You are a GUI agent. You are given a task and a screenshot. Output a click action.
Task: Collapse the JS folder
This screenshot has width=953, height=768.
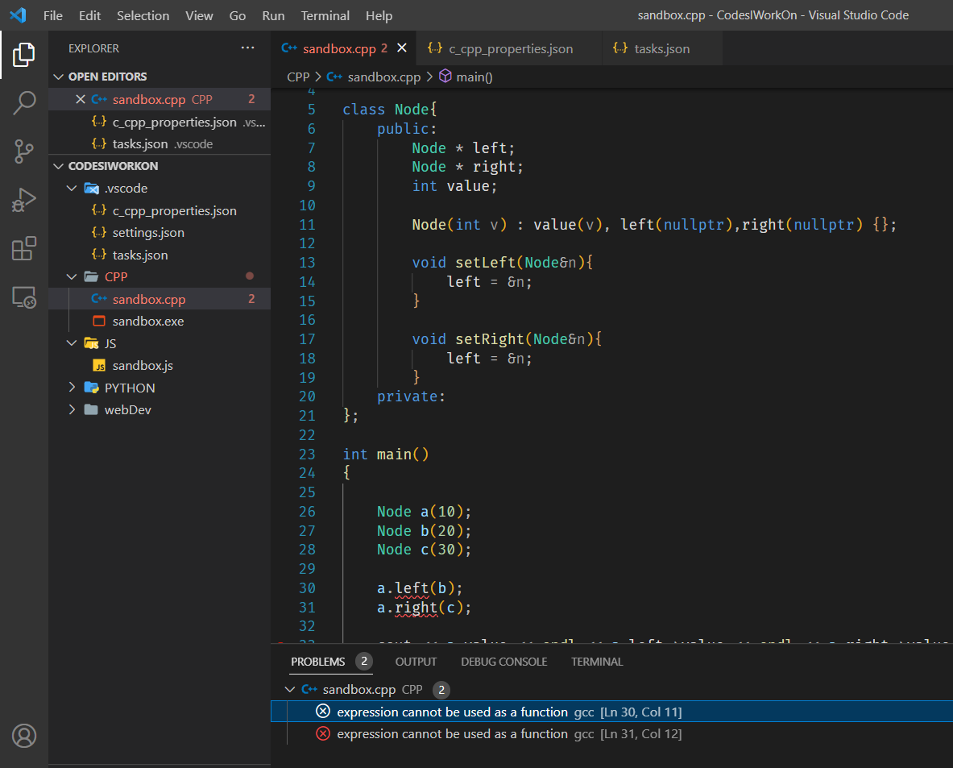(72, 343)
